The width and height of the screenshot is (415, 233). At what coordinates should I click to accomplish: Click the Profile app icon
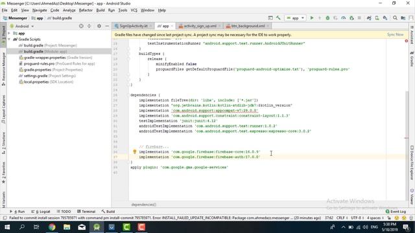(343, 18)
